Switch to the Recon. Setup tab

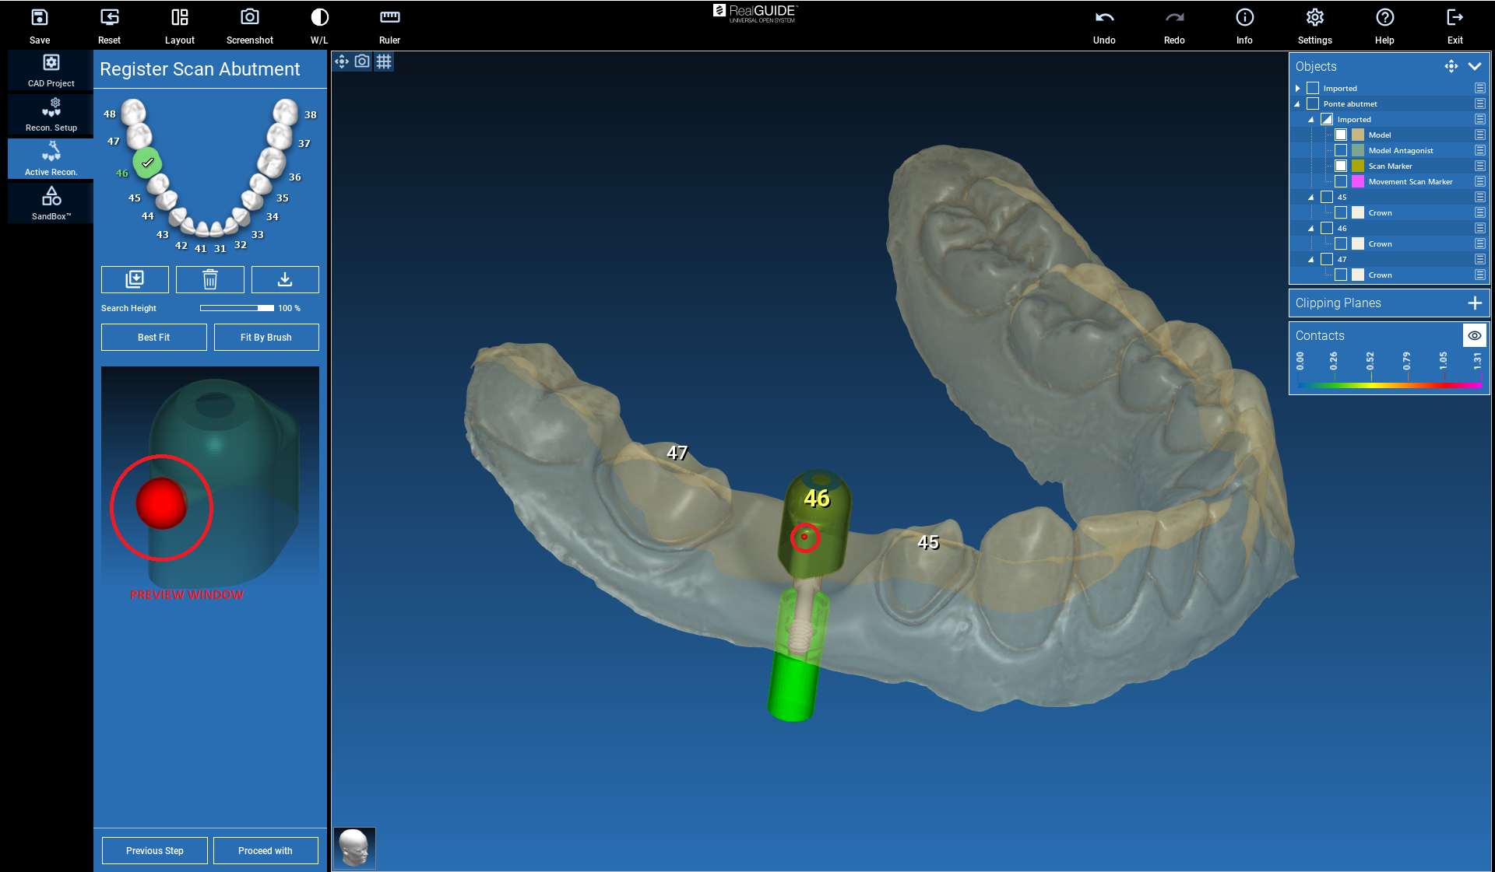[51, 114]
